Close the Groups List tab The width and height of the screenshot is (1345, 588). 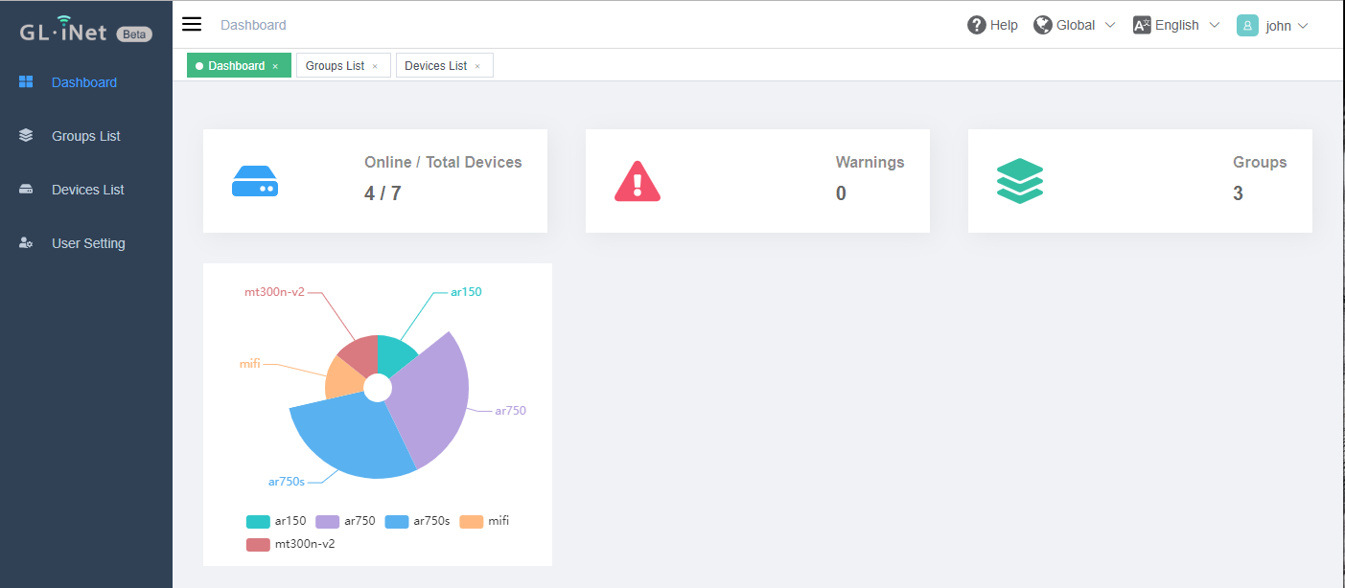tap(375, 66)
